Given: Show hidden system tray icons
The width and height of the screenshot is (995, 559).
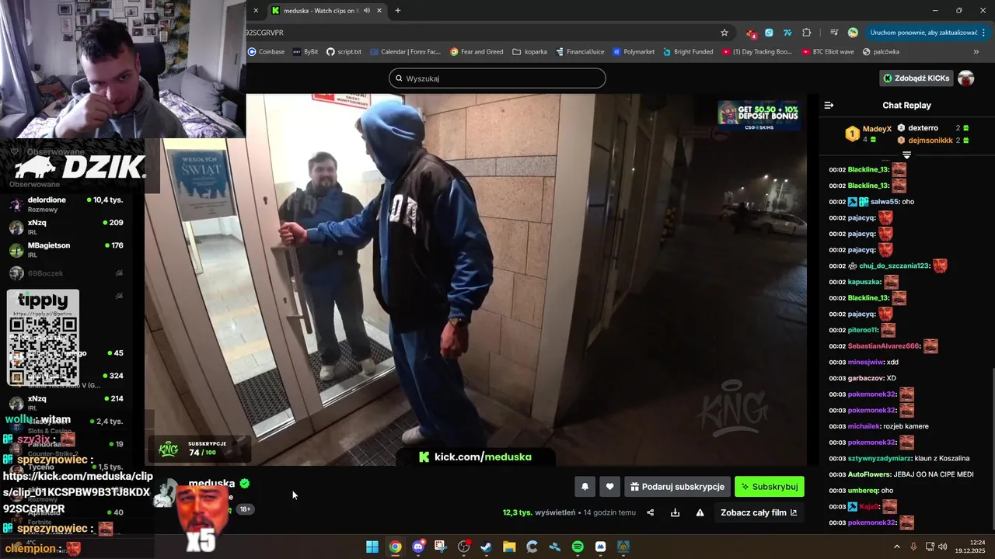Looking at the screenshot, I should point(897,547).
